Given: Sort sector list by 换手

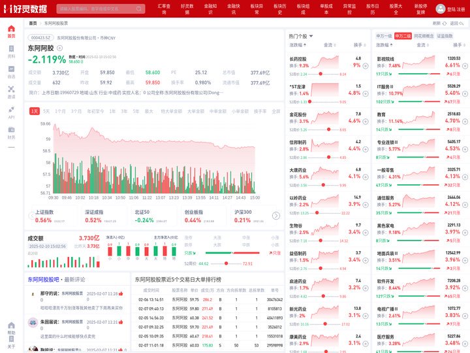Looking at the screenshot, I should tap(459, 45).
